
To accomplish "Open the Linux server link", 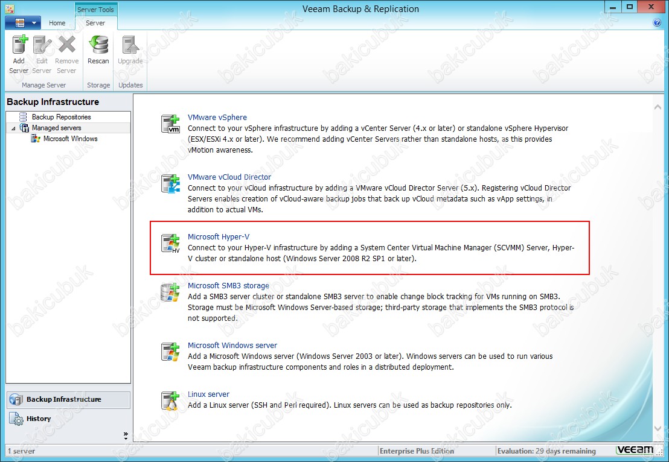I will (209, 394).
